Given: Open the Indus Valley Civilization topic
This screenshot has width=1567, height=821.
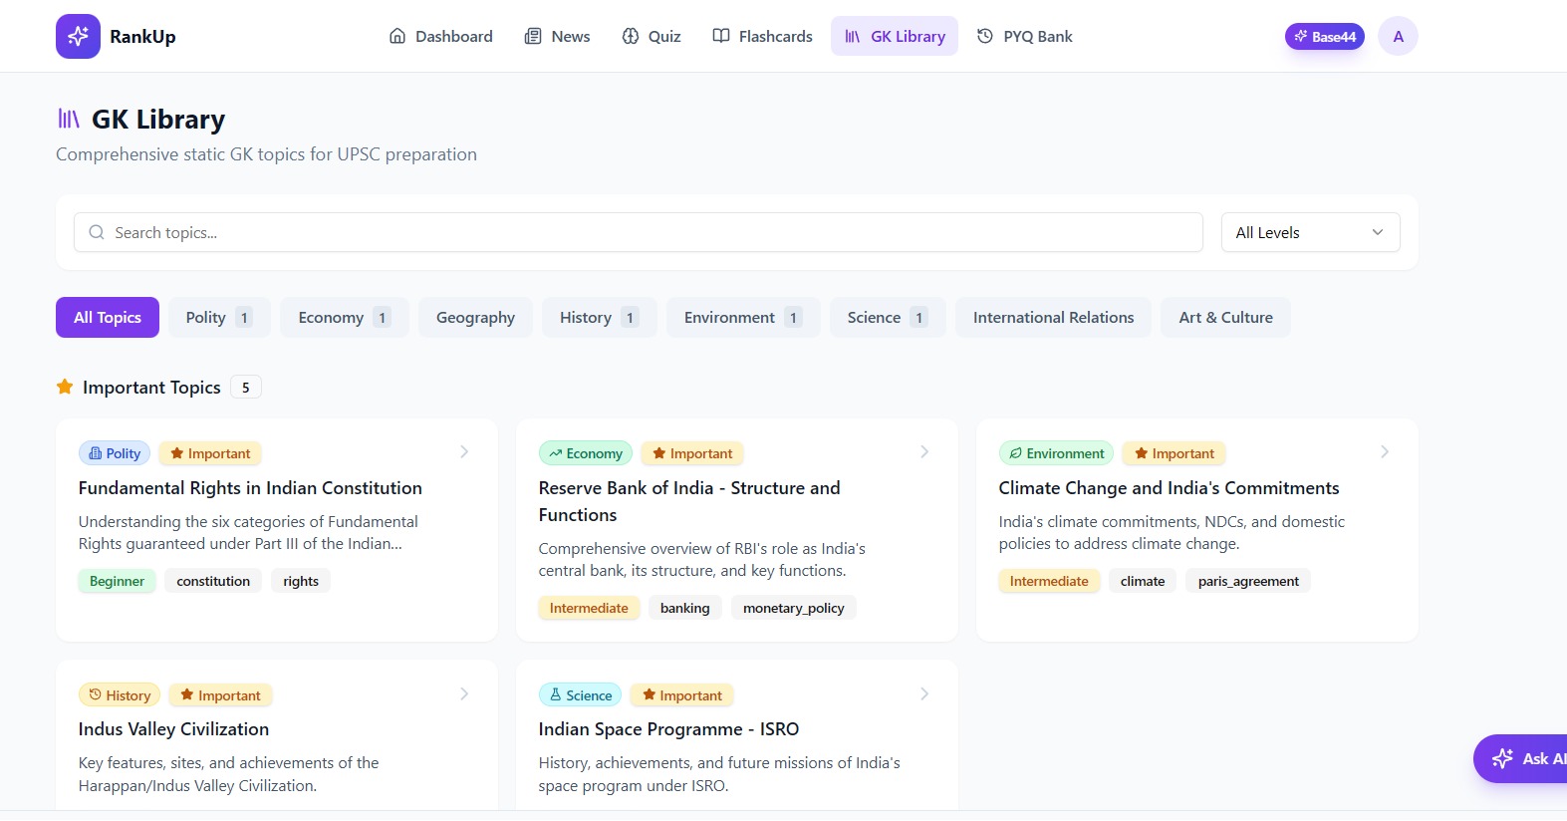Looking at the screenshot, I should tap(174, 729).
